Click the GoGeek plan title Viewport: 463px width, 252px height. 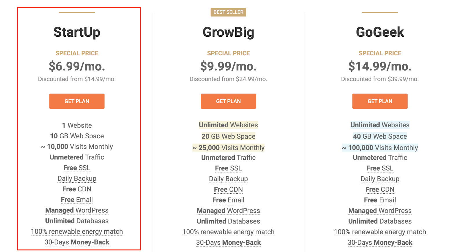coord(380,32)
